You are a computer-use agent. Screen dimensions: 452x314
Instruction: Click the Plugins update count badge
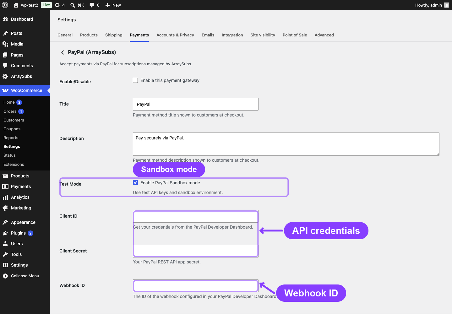30,233
